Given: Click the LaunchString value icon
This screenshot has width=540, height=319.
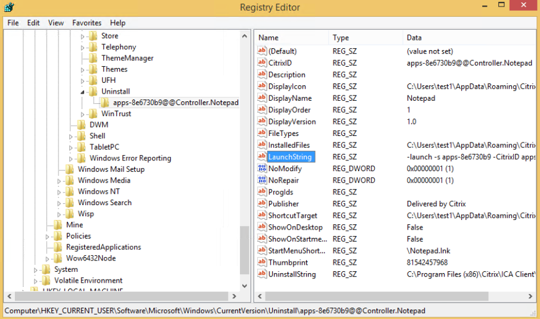Looking at the screenshot, I should point(262,157).
